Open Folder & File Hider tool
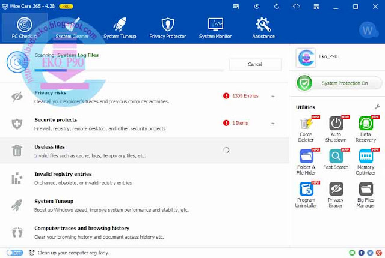 click(306, 161)
